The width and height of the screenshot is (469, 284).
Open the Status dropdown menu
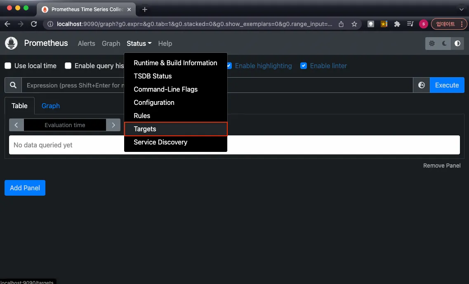point(139,43)
